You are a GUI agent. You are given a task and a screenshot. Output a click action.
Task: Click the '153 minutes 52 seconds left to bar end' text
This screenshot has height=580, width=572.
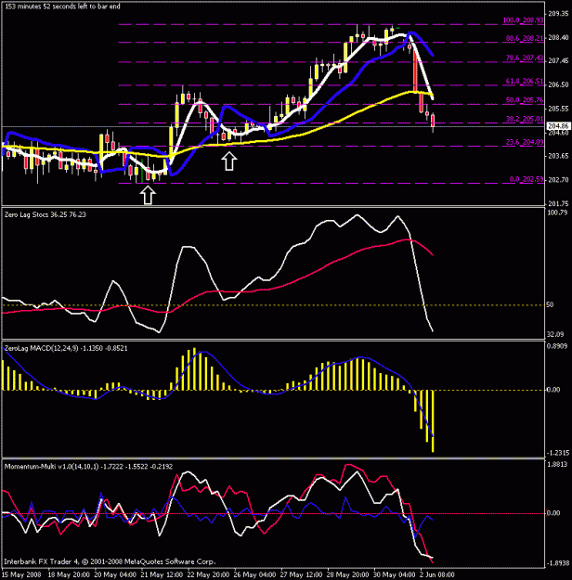pyautogui.click(x=62, y=6)
